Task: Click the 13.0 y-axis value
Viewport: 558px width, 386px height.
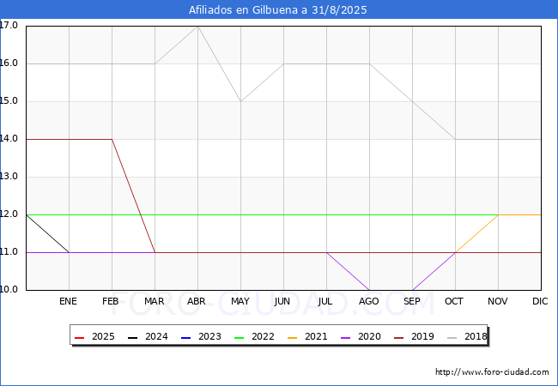Action: pos(9,177)
